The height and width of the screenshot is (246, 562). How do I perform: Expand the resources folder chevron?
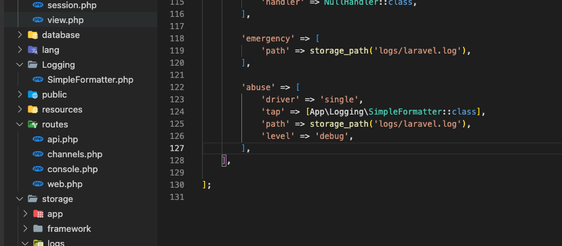pos(20,109)
